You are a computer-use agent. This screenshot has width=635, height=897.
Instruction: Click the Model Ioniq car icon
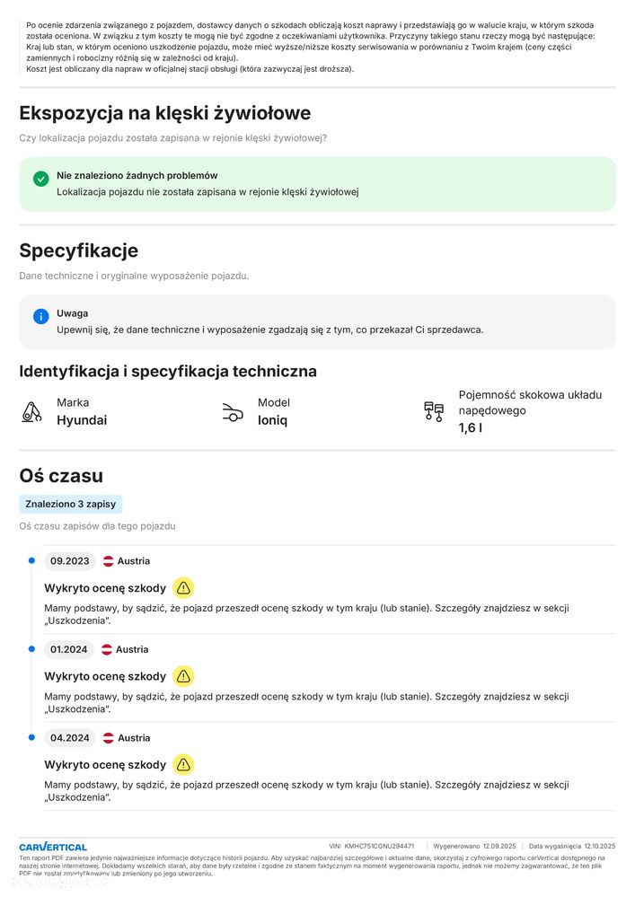[x=233, y=412]
